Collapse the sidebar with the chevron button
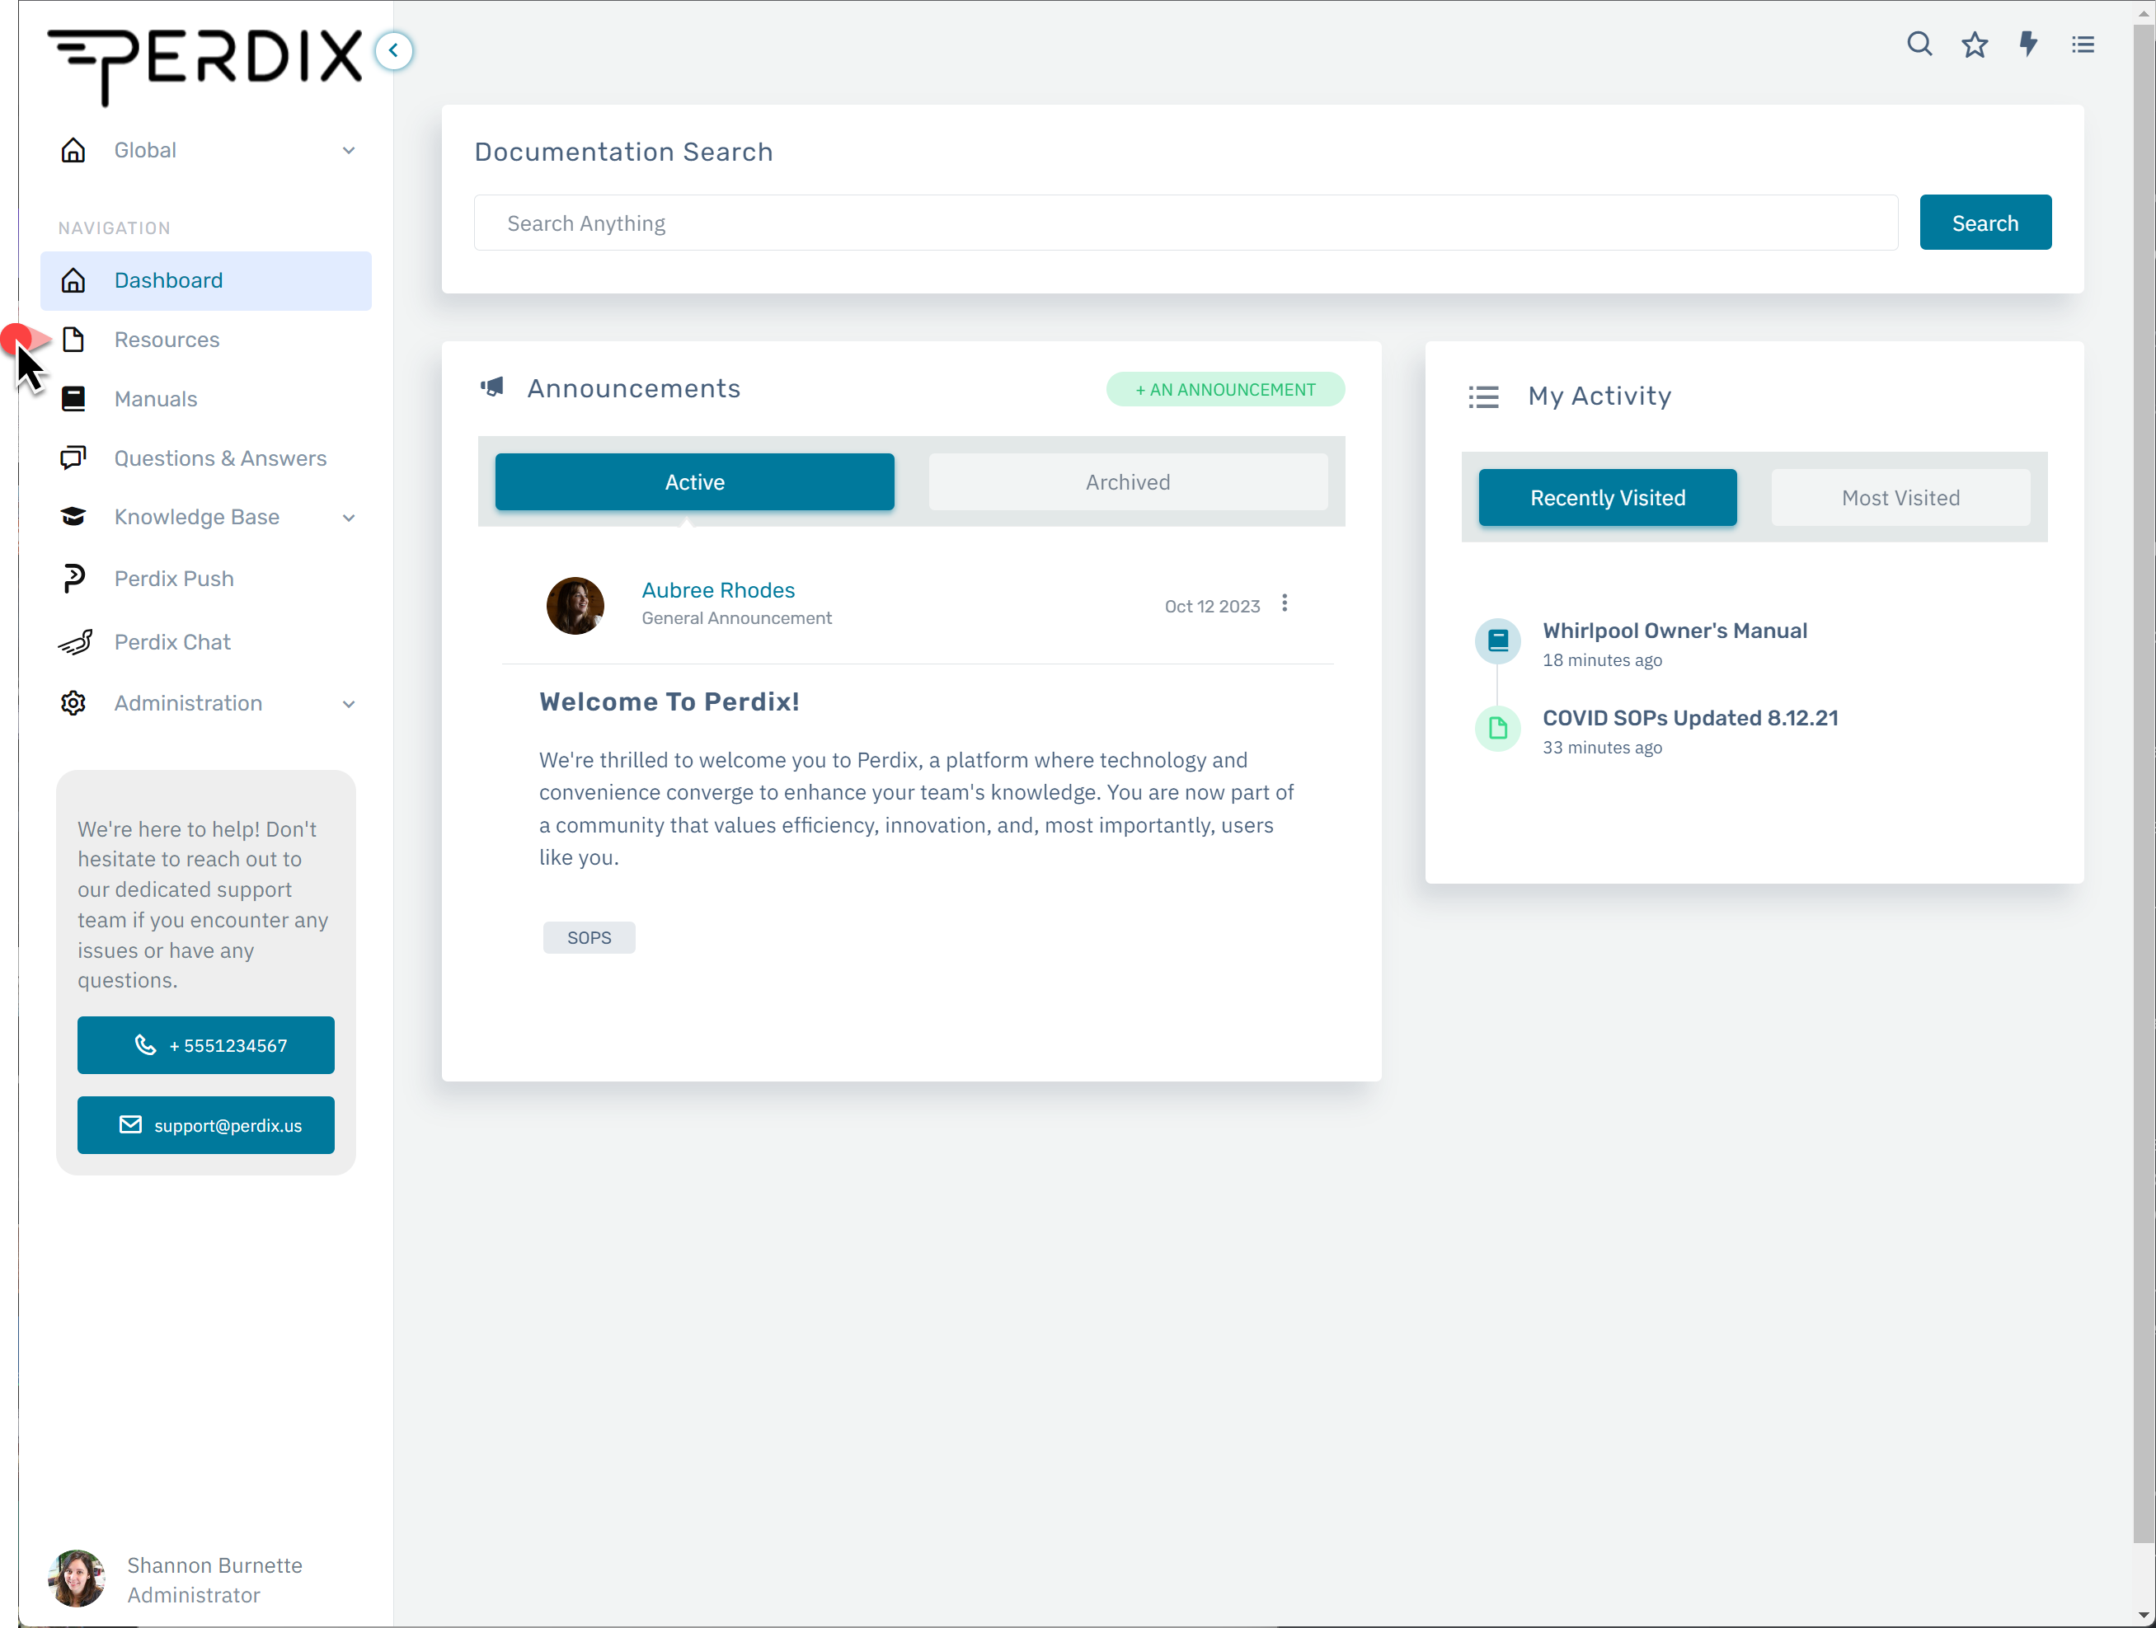 coord(394,50)
